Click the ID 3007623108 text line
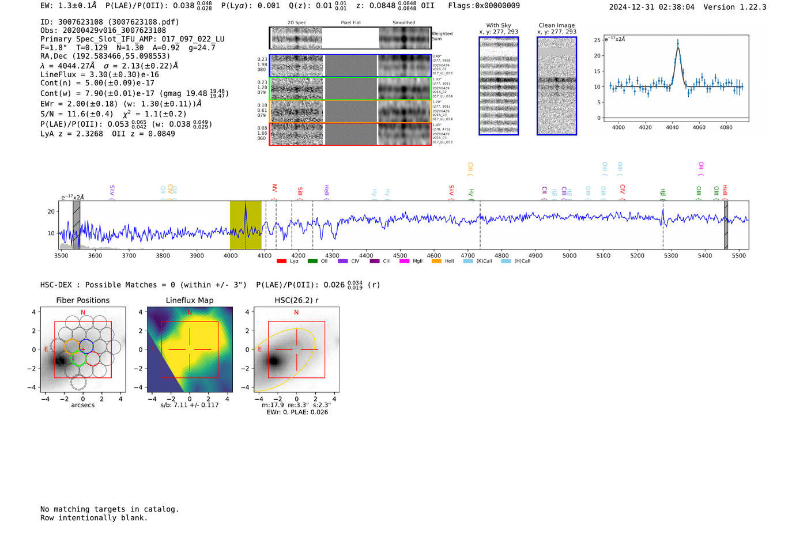807x549 pixels. (x=110, y=22)
